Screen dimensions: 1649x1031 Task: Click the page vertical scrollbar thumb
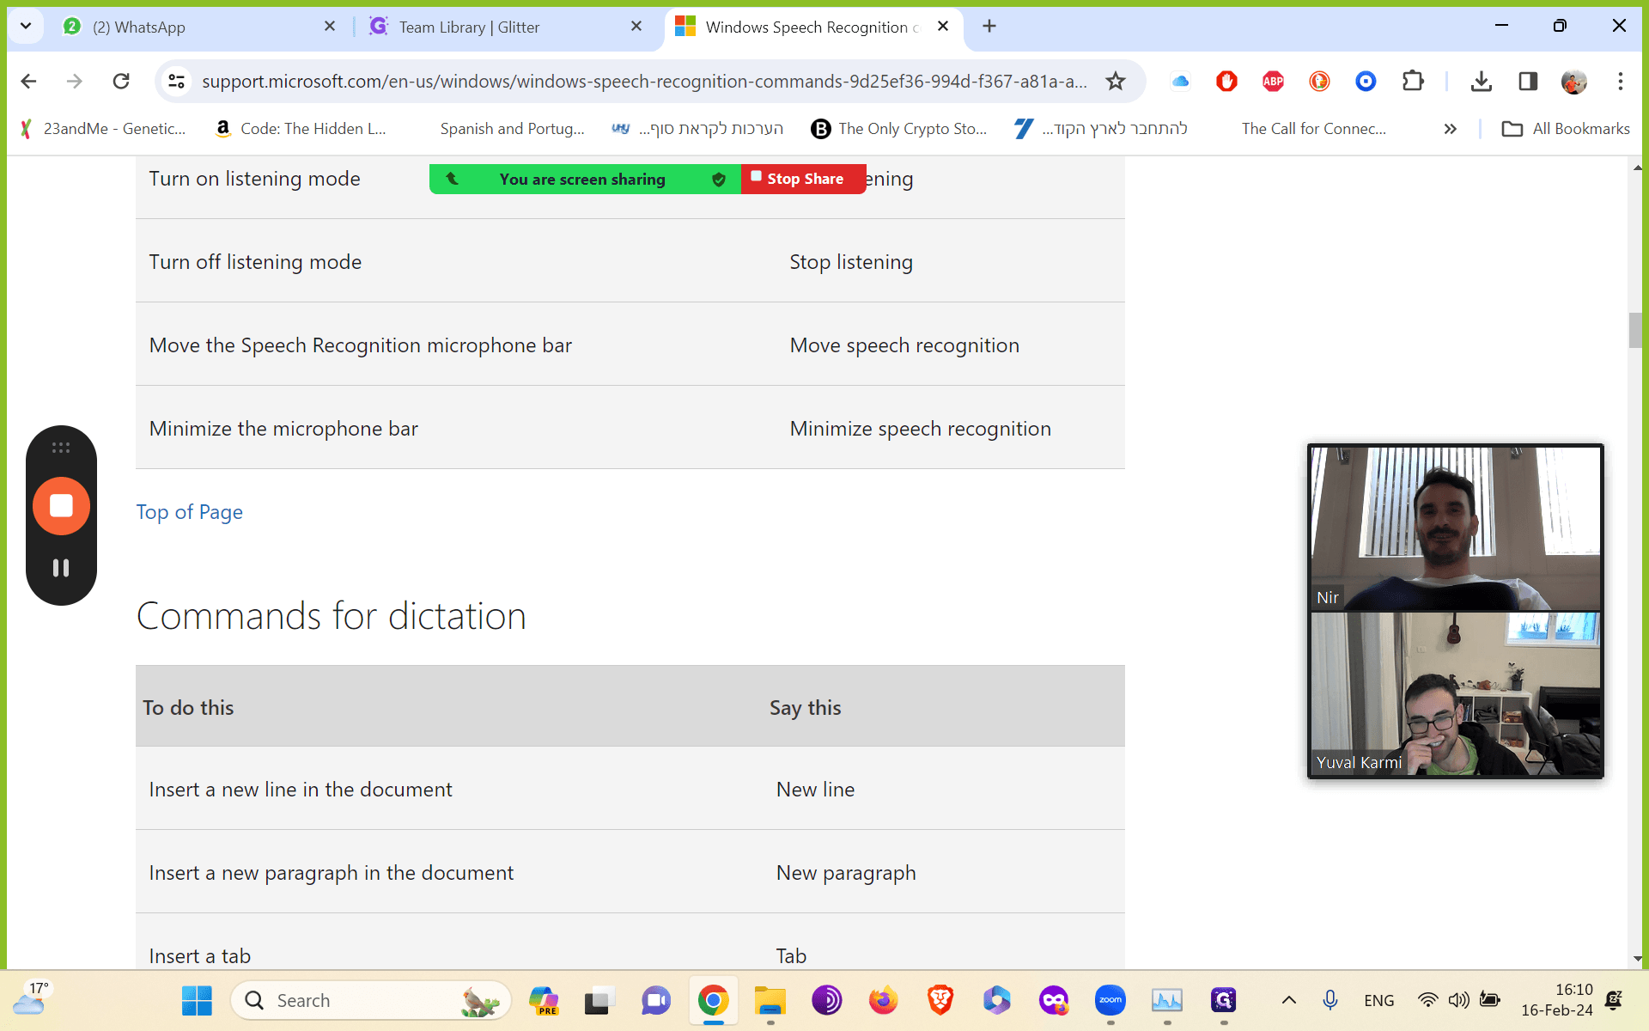[1635, 331]
